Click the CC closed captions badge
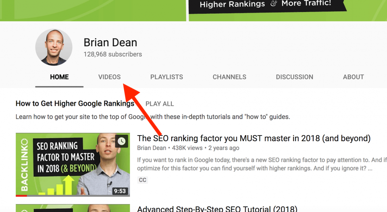 pyautogui.click(x=142, y=180)
